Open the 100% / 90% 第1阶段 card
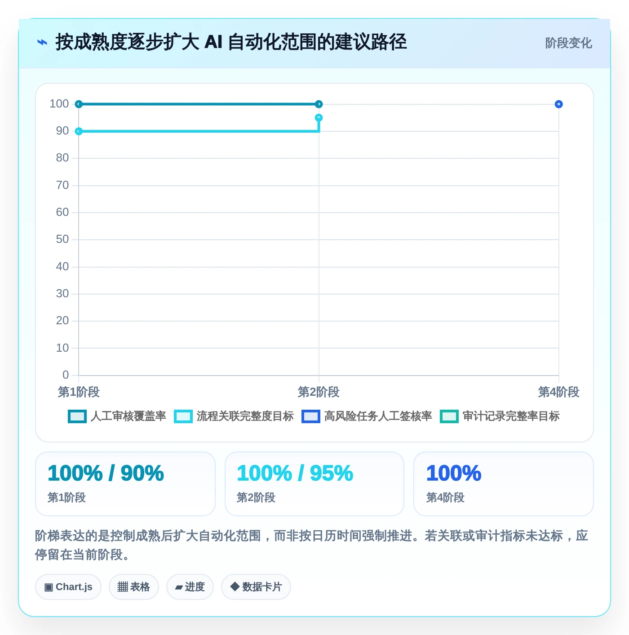The image size is (629, 635). pos(125,484)
